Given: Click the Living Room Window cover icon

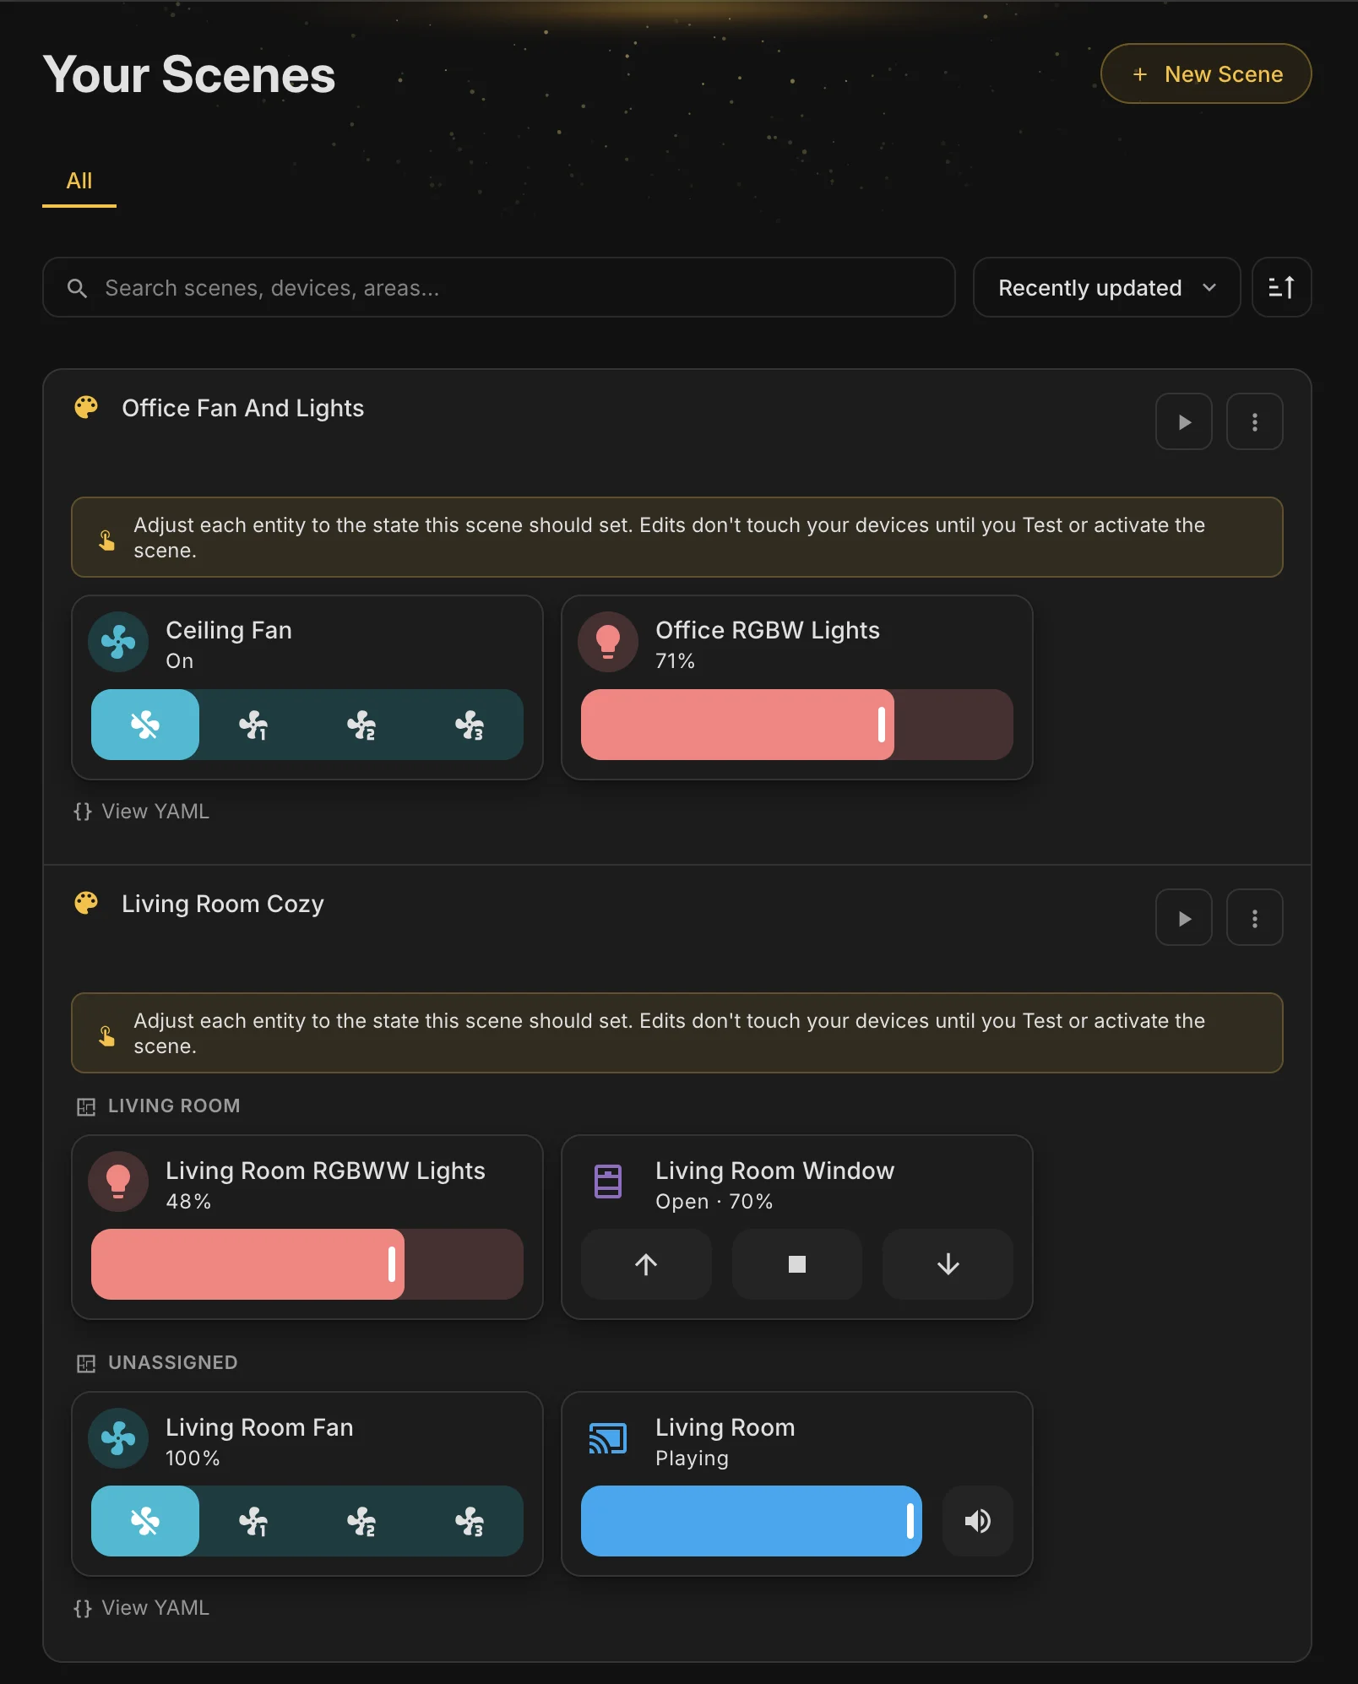Looking at the screenshot, I should [608, 1182].
